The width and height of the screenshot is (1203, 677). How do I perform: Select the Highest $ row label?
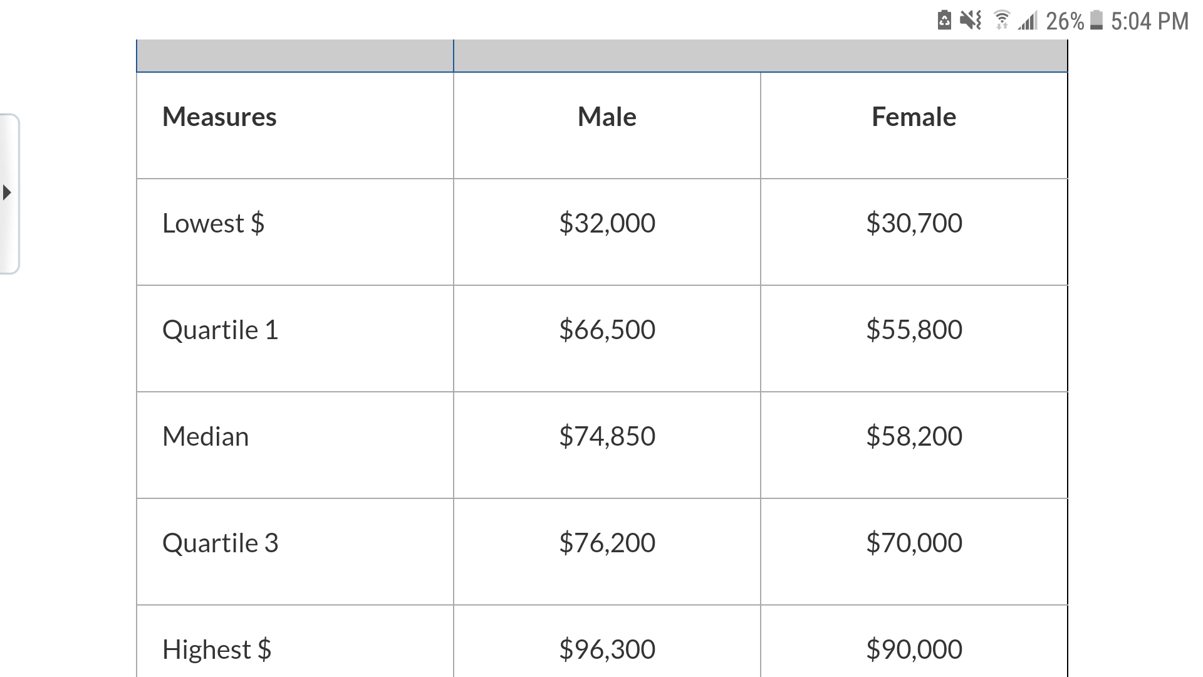(217, 649)
